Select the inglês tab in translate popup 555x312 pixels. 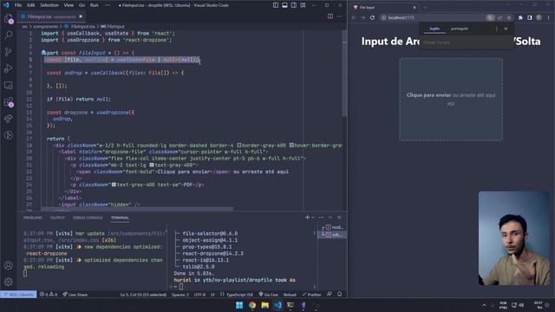[x=434, y=29]
